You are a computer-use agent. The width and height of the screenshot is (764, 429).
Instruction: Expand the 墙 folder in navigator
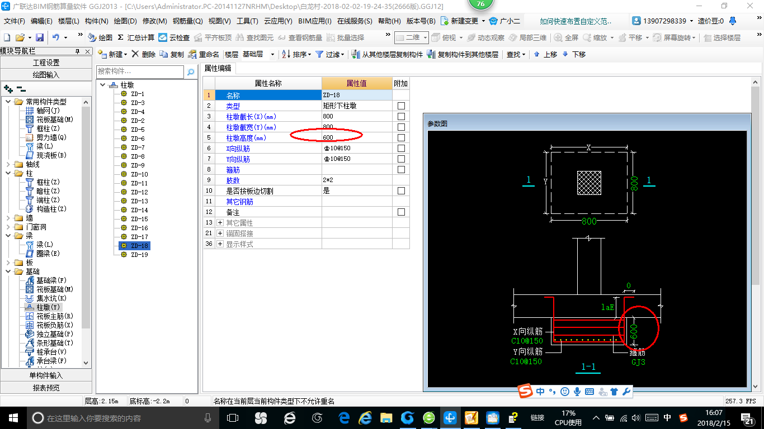pos(8,218)
